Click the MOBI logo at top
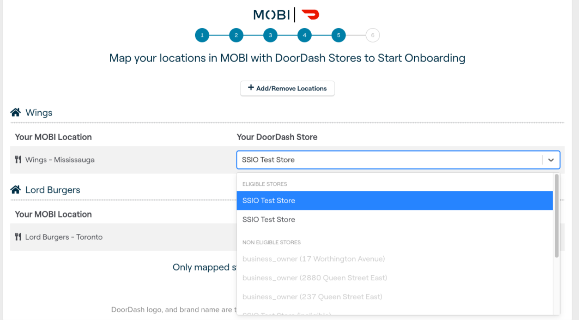The image size is (579, 320). [272, 15]
